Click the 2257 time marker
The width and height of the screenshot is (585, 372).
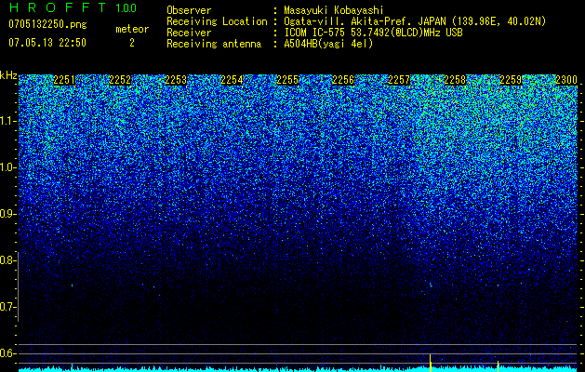[x=399, y=80]
